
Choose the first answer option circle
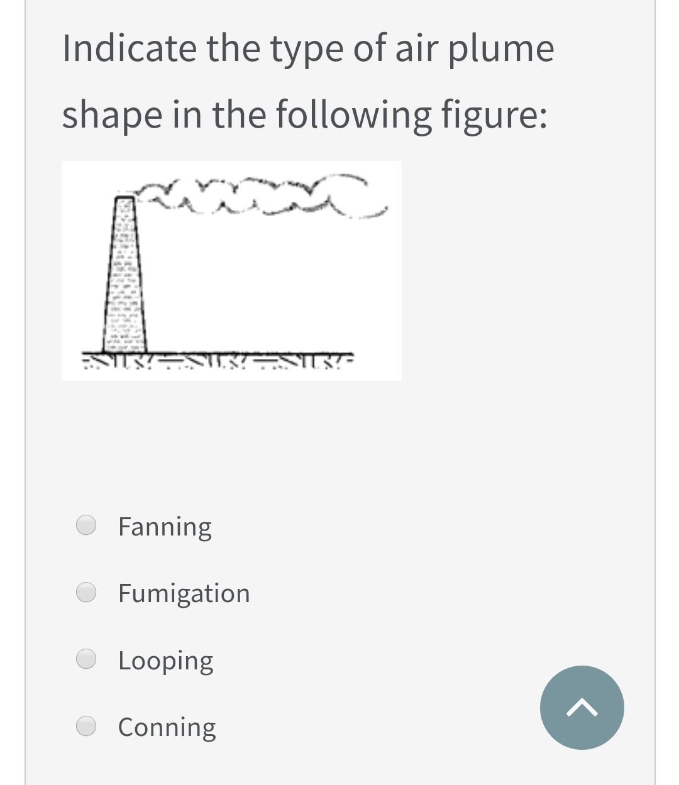coord(86,524)
